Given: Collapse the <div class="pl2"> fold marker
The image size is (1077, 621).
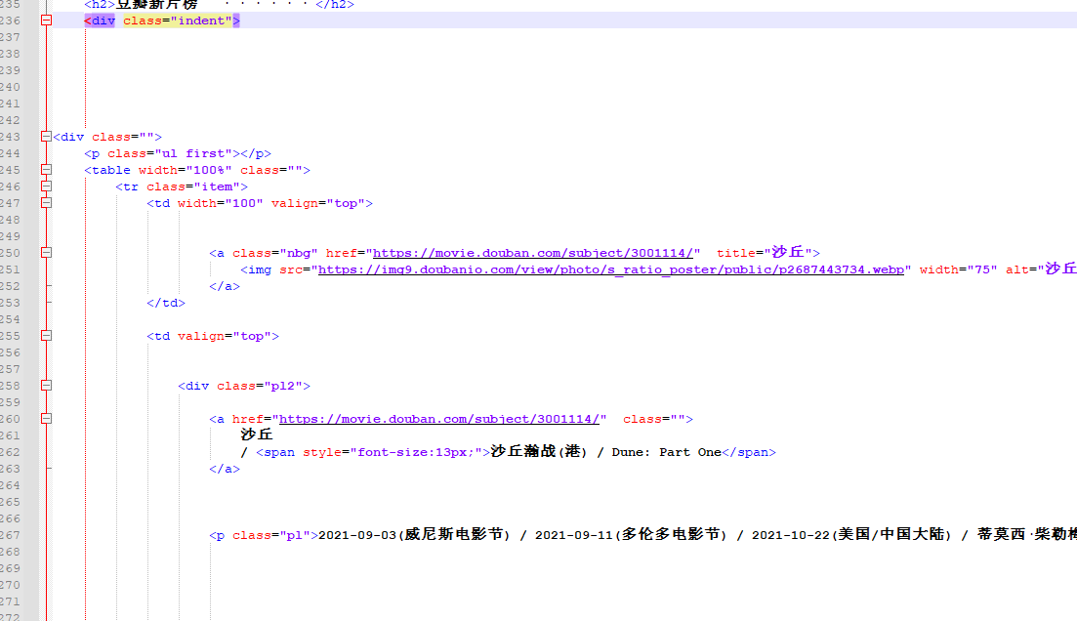Looking at the screenshot, I should tap(46, 386).
